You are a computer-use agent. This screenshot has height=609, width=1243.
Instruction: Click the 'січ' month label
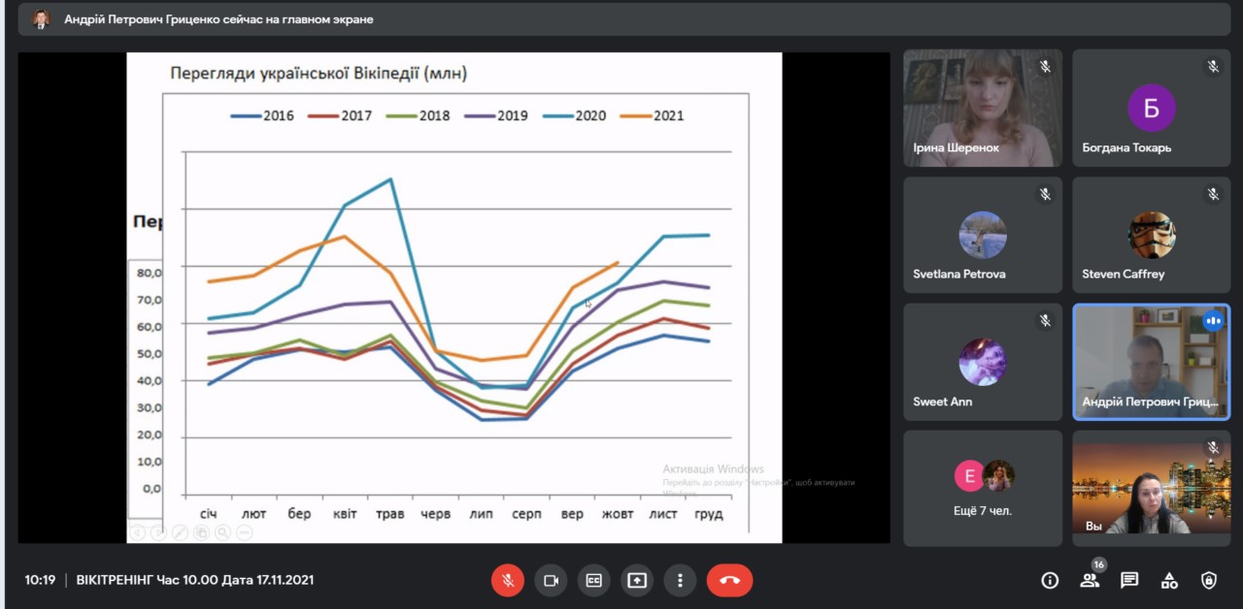coord(209,513)
